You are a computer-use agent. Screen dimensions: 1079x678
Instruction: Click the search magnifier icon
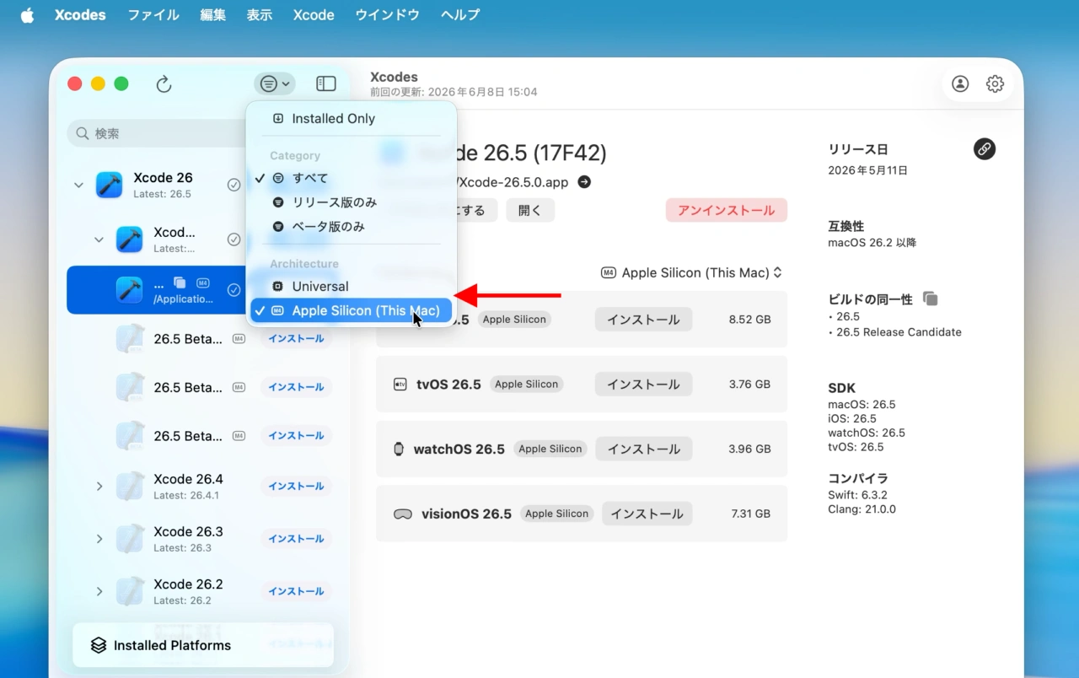(83, 133)
